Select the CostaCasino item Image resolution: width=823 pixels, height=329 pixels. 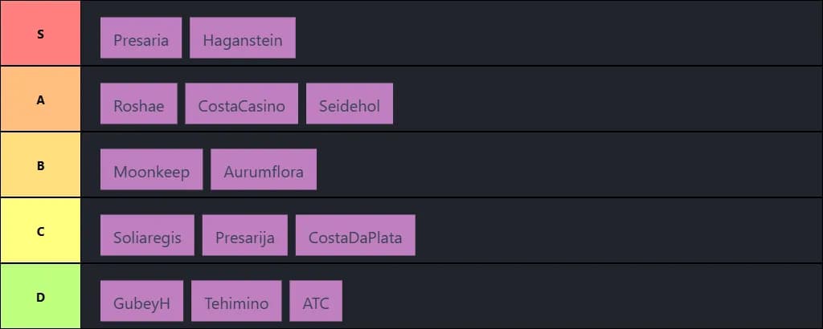(241, 104)
